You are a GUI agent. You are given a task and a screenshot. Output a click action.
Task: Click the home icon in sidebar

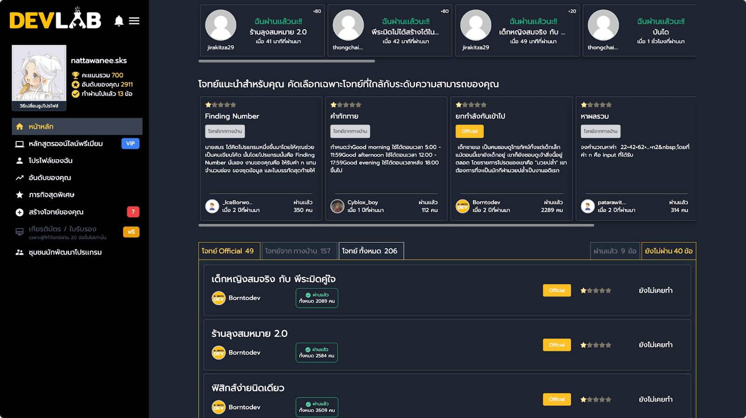20,127
